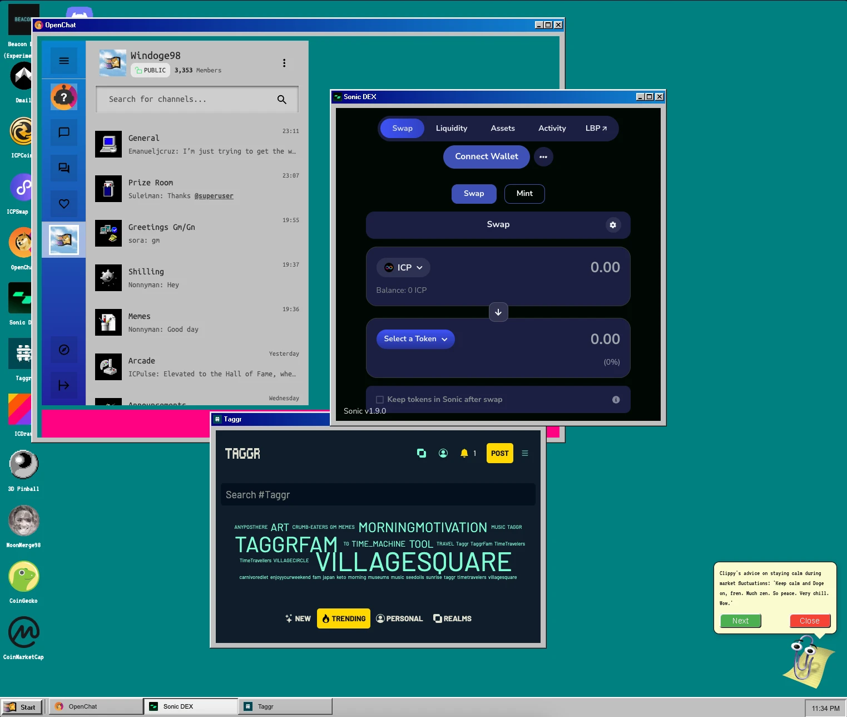This screenshot has height=717, width=847.
Task: Open swap settings gear icon
Action: [613, 225]
